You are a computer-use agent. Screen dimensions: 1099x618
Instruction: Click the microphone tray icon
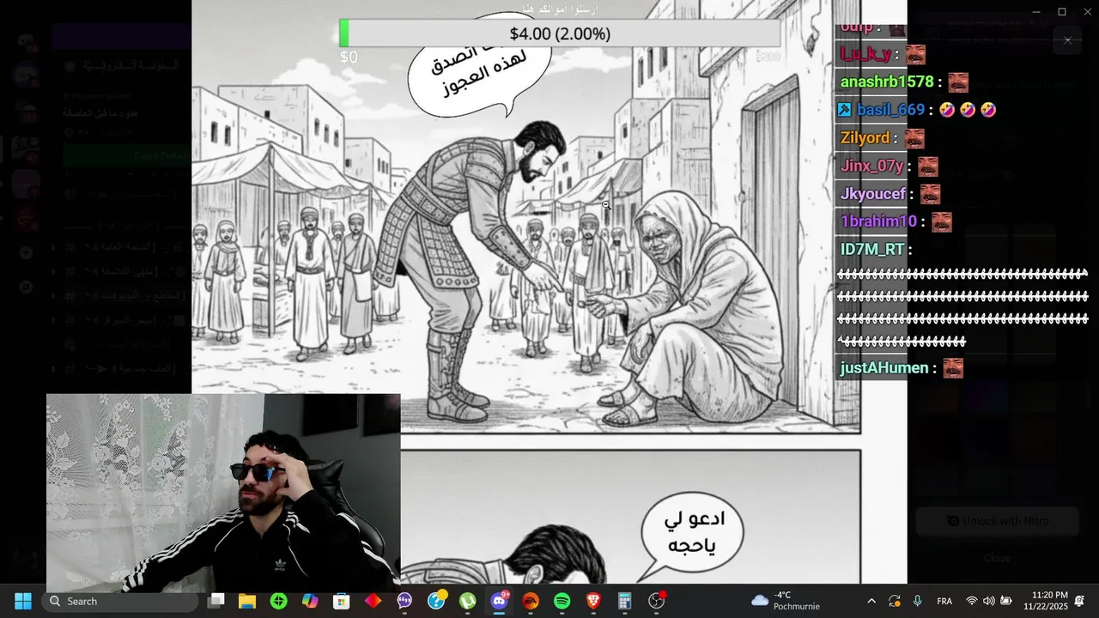(x=918, y=601)
